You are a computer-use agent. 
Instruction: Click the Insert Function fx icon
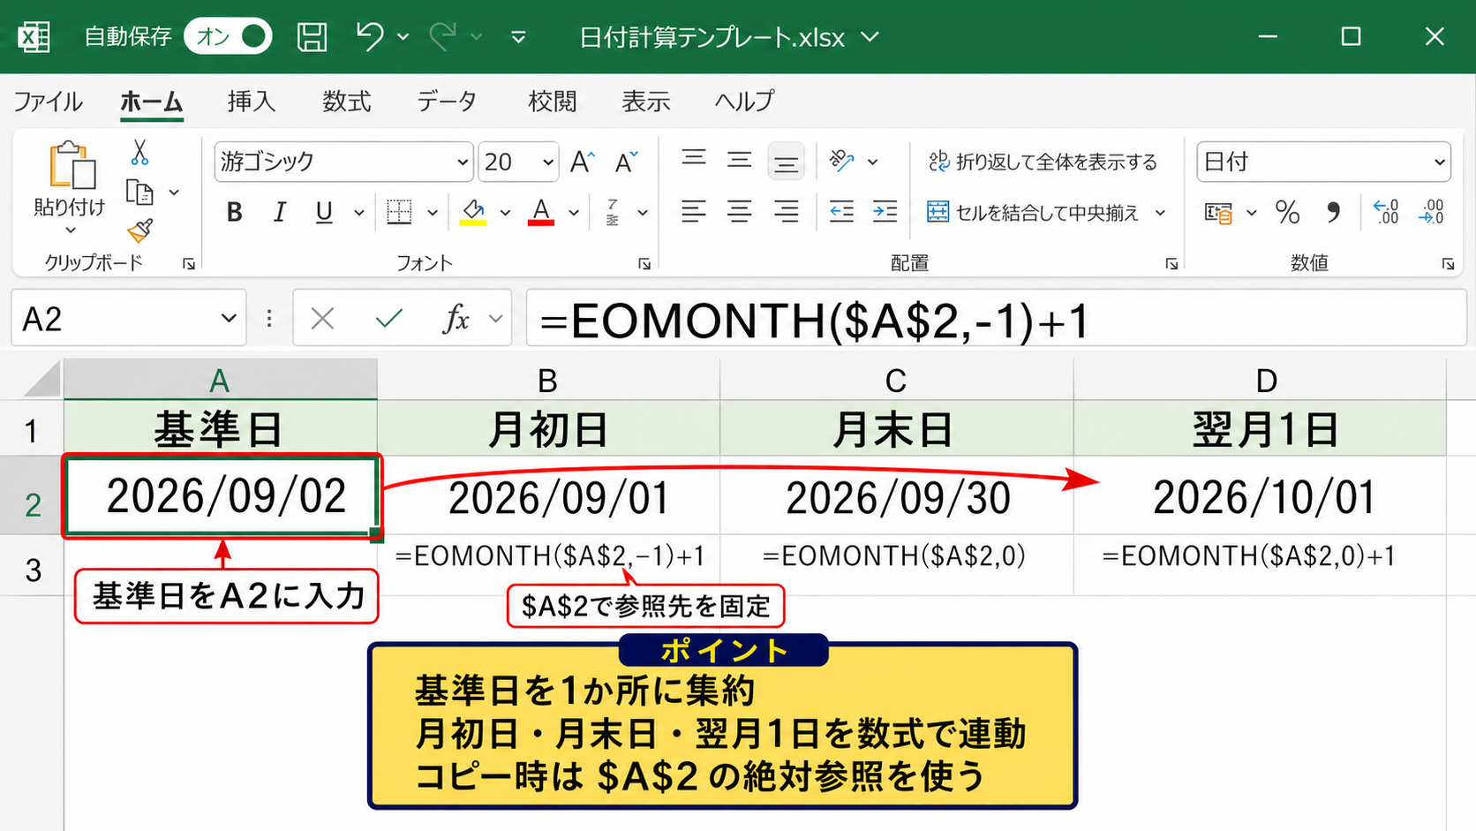pos(456,318)
